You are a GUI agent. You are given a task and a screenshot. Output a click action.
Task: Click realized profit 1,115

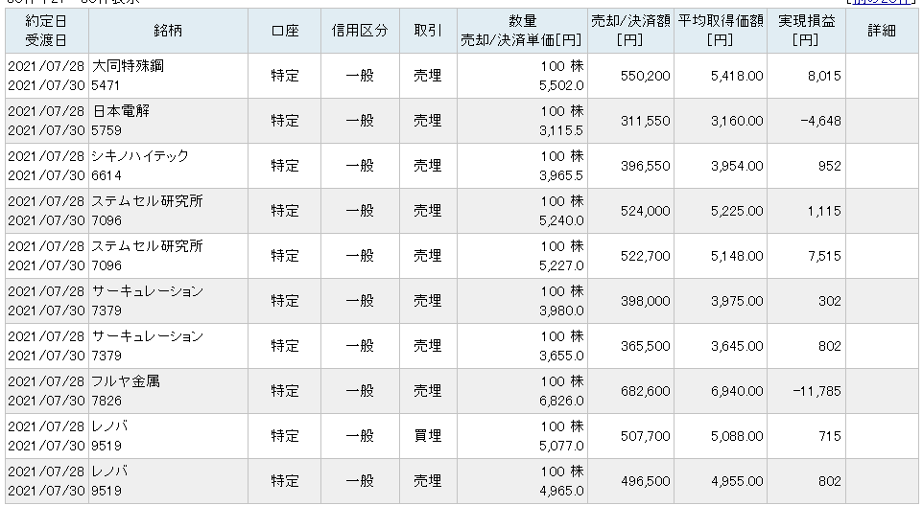824,211
